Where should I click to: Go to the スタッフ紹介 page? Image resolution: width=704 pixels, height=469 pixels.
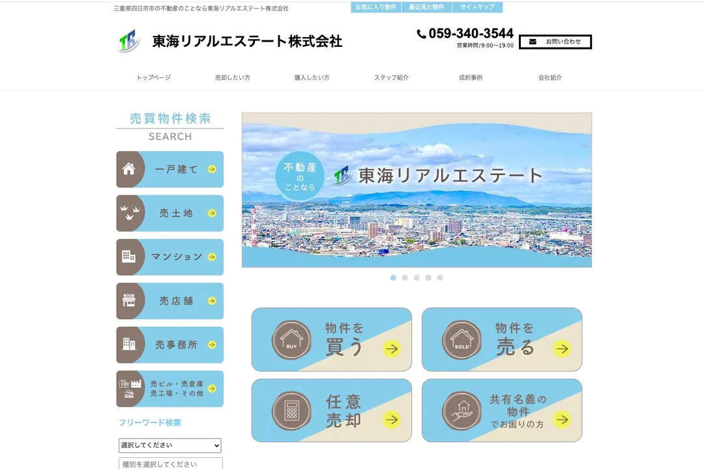point(391,78)
